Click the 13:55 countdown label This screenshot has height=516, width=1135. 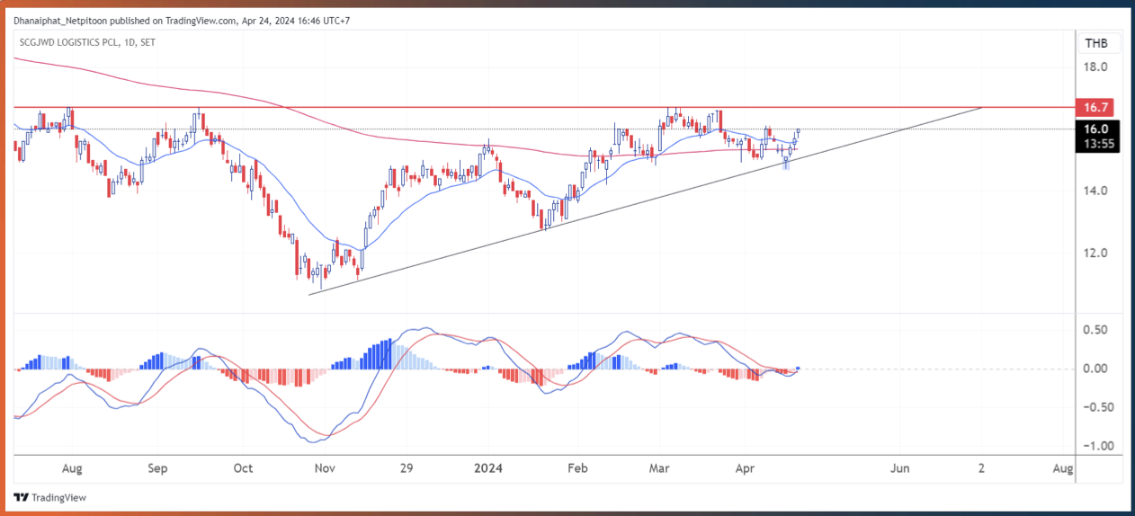1096,143
